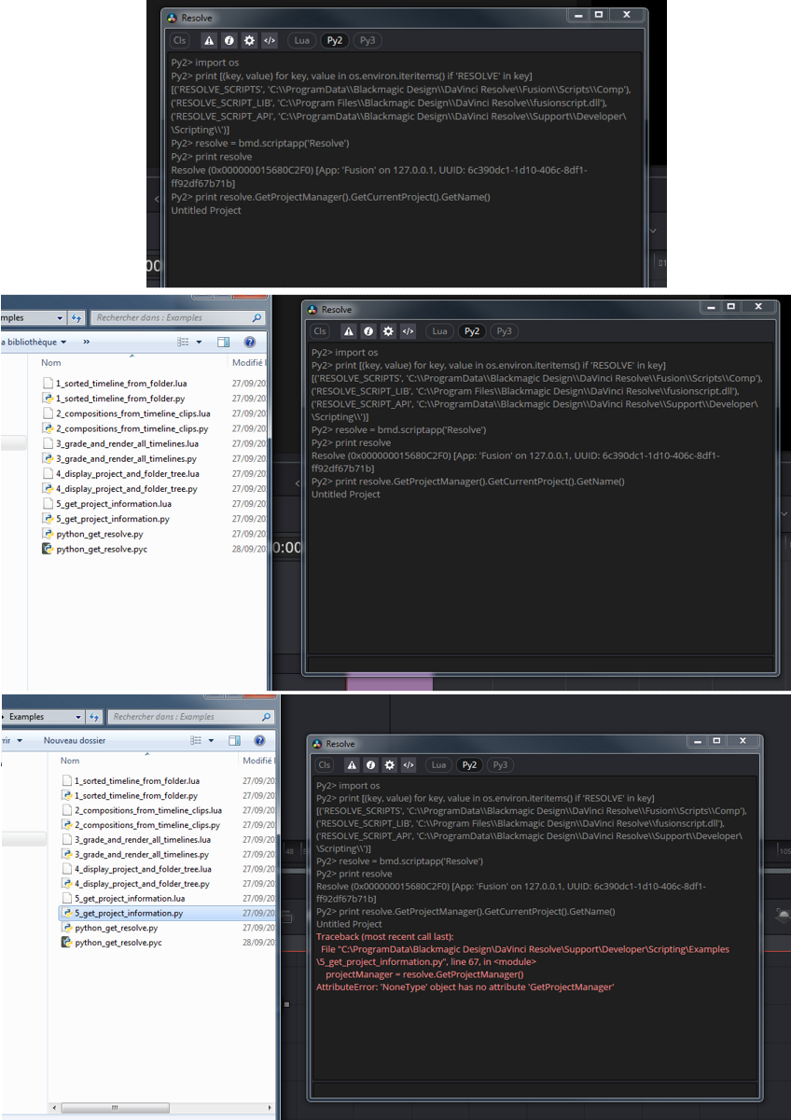The height and width of the screenshot is (1120, 791).
Task: Toggle info-circle filter in the standalone console without explorer
Action: click(229, 40)
